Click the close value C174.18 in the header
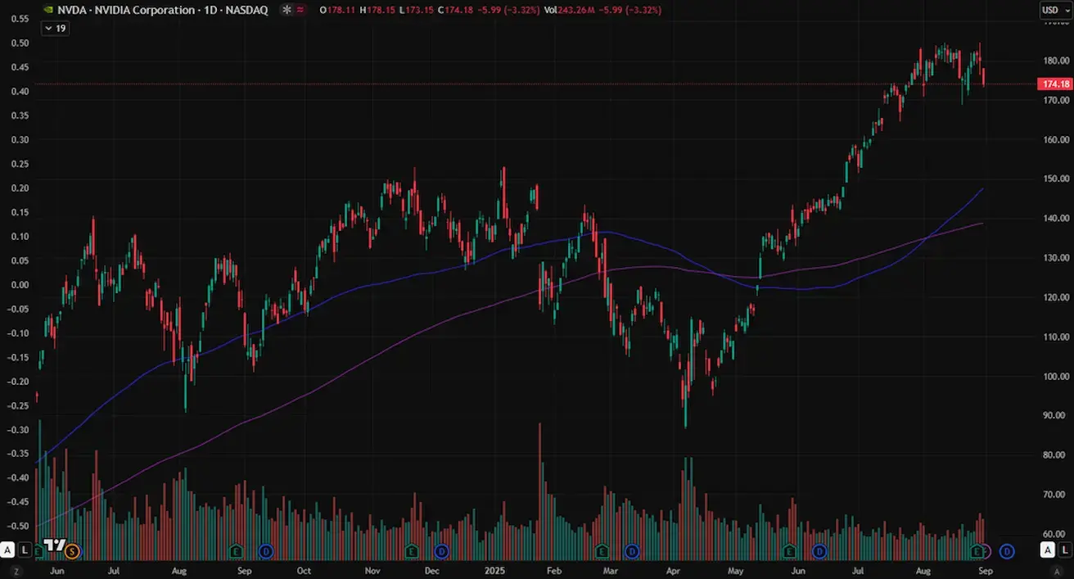 [x=457, y=10]
